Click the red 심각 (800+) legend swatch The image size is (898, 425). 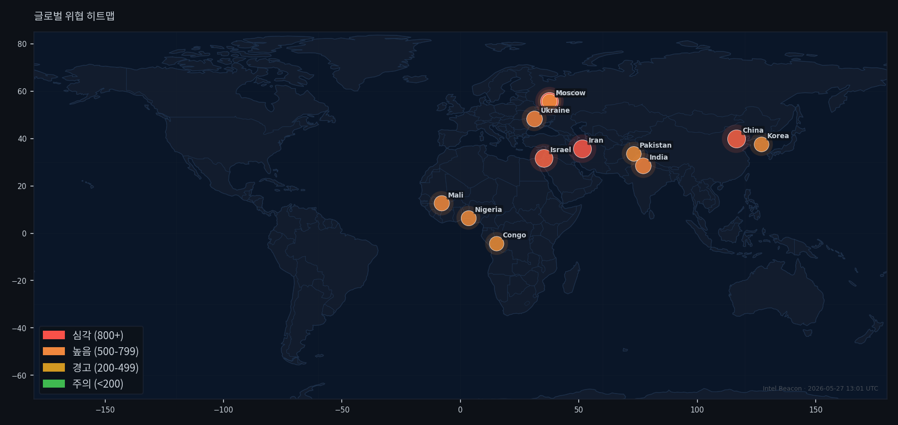coord(54,335)
